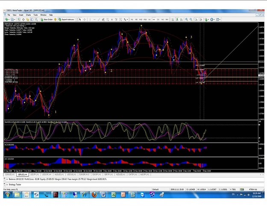267x206 pixels.
Task: Select the Crosshair tool
Action: coord(85,20)
